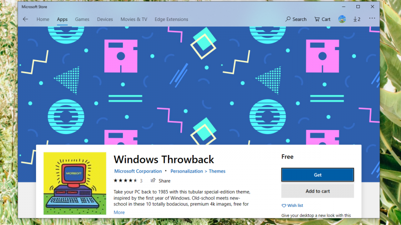Close the Microsoft Store window

[372, 7]
